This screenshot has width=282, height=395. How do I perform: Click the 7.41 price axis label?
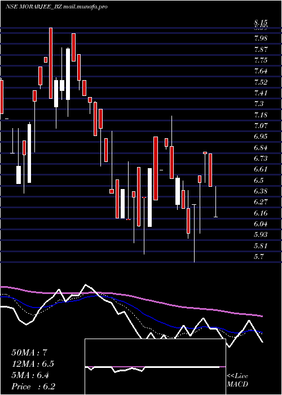261,93
